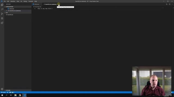The width and height of the screenshot is (174, 97).
Task: Open Windows taskbar search
Action: [x=7, y=95]
